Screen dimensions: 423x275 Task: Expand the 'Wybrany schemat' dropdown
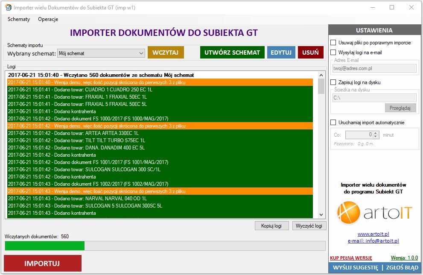point(141,53)
